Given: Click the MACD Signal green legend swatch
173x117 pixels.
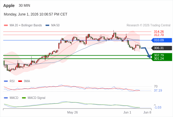Looking at the screenshot, I should click(24, 98).
